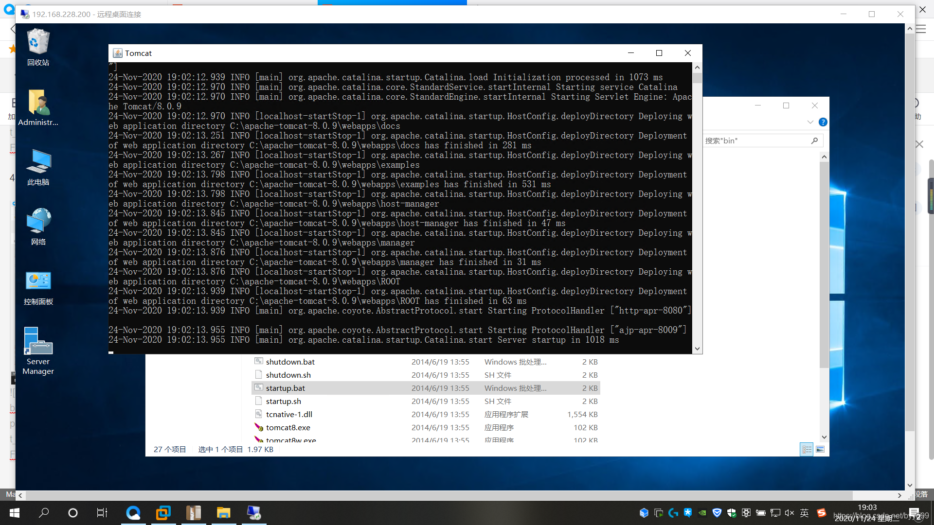Screen dimensions: 934x525
Task: Click the tcnative-1.dll file icon
Action: (x=259, y=414)
